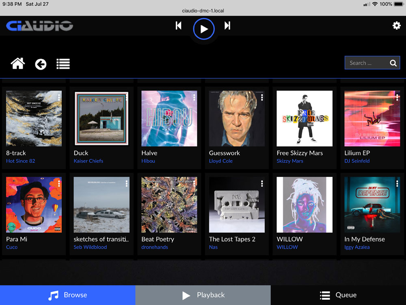The image size is (406, 305).
Task: Tap the Wi-Fi status icon
Action: coord(375,4)
